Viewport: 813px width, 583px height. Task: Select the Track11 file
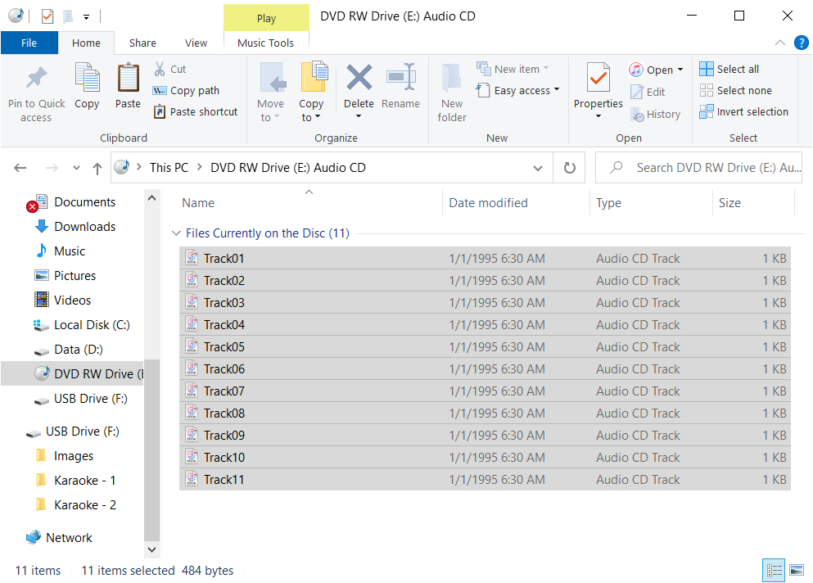(485, 479)
